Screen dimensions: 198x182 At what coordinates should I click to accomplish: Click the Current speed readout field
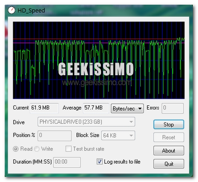44,108
